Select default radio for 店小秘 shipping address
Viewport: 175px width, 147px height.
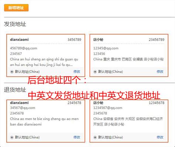95,71
